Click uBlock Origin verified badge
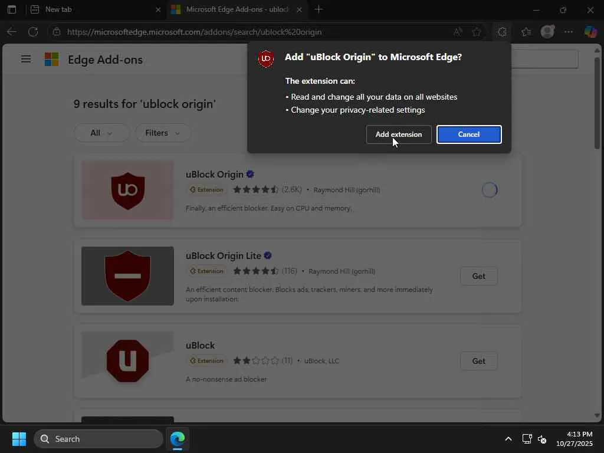 click(x=250, y=174)
